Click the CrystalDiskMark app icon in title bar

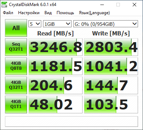pos(4,5)
